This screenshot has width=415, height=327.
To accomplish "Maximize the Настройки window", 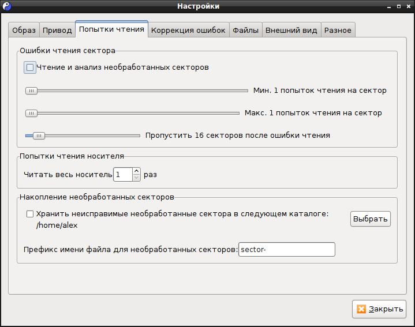I will [x=399, y=6].
